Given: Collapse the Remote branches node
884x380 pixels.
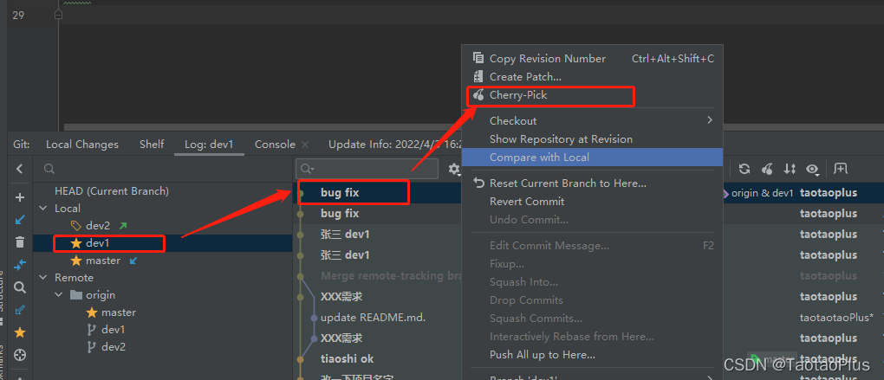Looking at the screenshot, I should tap(42, 278).
